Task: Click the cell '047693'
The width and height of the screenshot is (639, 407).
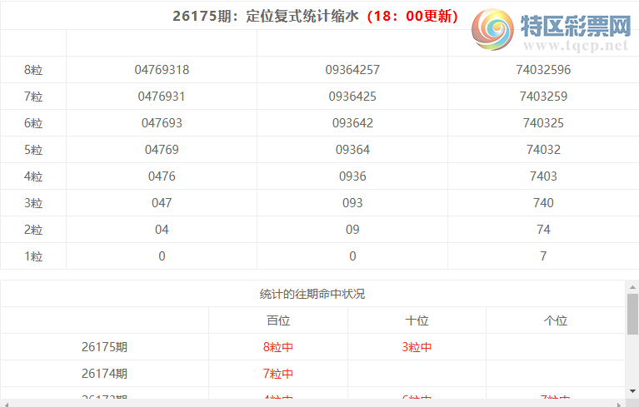Action: coord(162,123)
